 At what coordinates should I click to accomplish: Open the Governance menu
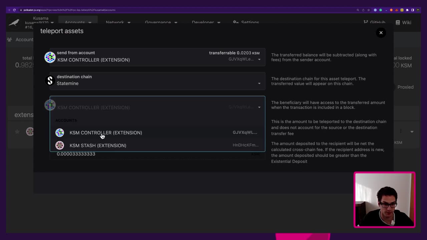tap(161, 22)
